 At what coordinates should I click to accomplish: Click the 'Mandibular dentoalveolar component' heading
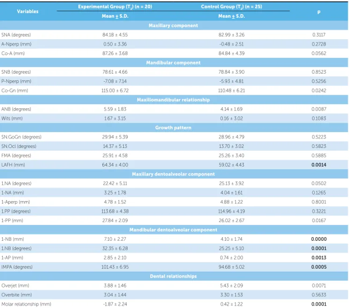pyautogui.click(x=173, y=230)
